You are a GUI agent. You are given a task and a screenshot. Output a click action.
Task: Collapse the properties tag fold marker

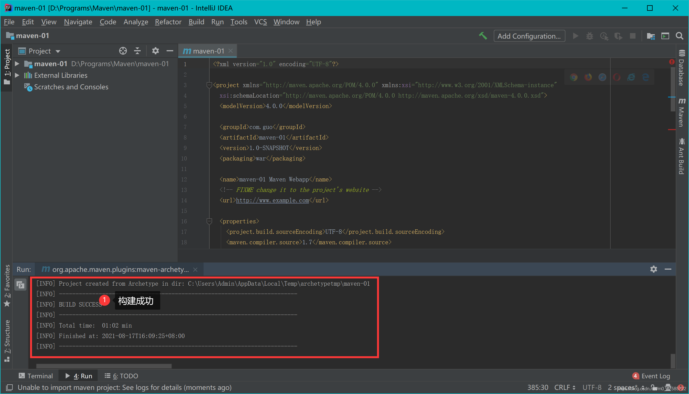(209, 221)
